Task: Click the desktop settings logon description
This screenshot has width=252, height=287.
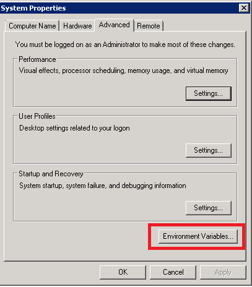Action: click(74, 128)
